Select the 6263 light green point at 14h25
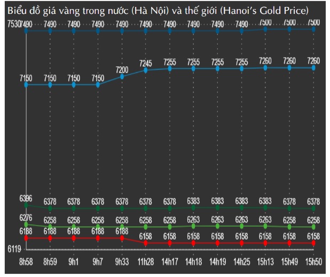 pyautogui.click(x=242, y=226)
